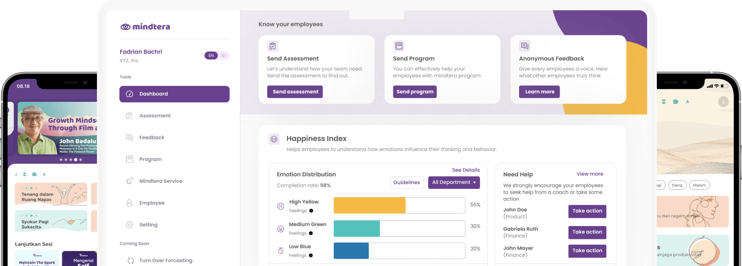
Task: Click the Send program button
Action: 415,92
